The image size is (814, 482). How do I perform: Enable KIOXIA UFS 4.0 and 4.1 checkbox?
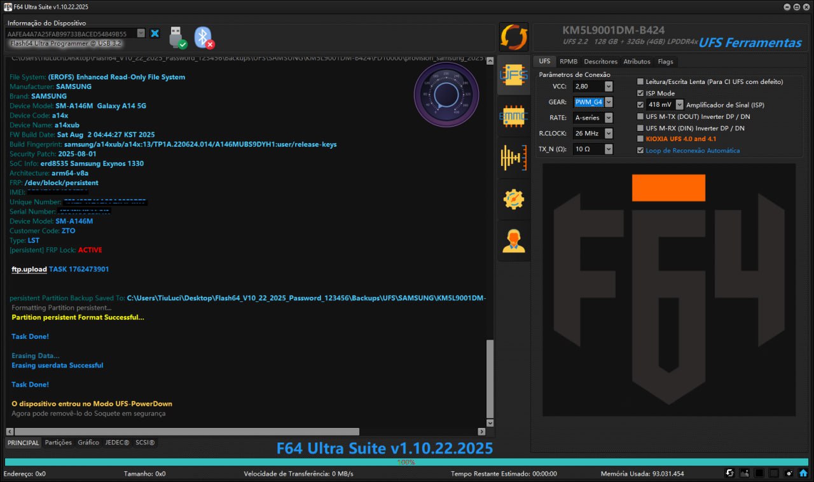pos(640,139)
